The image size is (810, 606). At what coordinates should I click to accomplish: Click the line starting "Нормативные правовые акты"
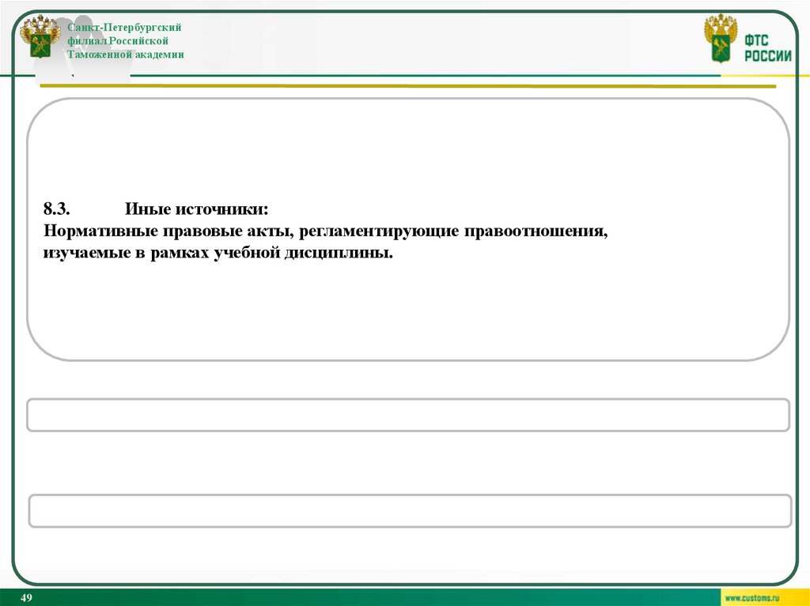click(x=325, y=231)
